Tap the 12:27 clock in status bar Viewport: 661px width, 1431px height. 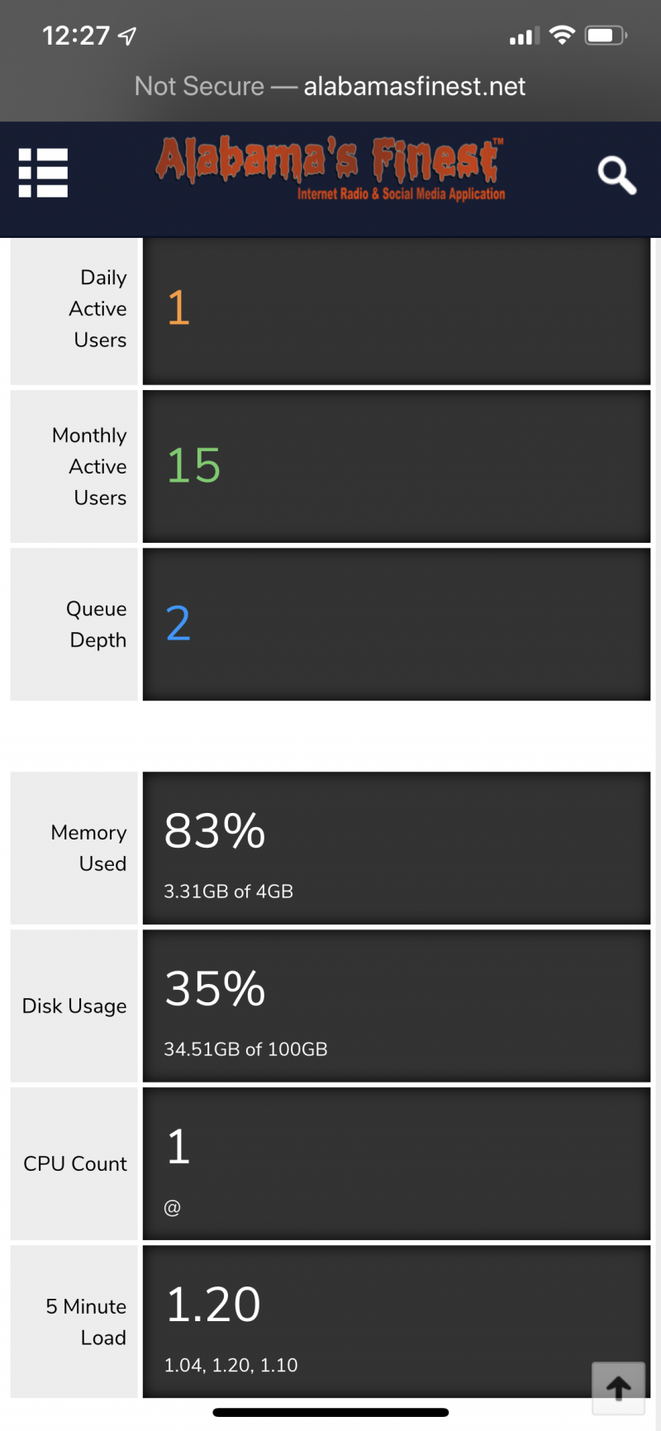[x=76, y=36]
